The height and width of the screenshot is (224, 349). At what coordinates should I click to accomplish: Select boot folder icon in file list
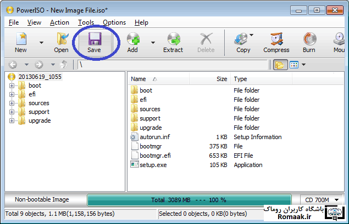(134, 90)
